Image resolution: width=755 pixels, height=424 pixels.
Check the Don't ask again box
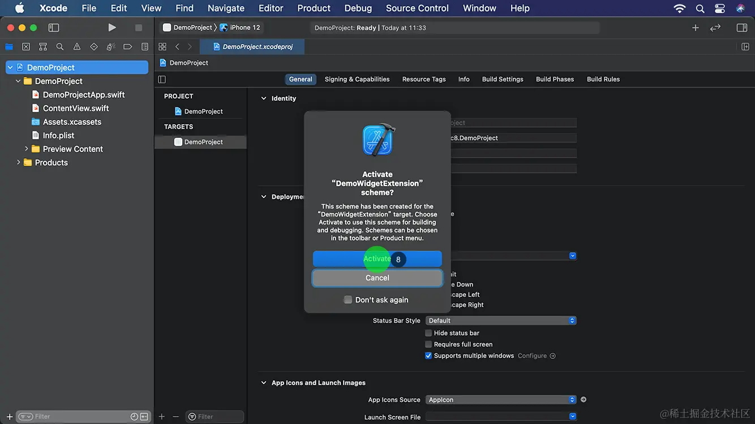(x=348, y=300)
